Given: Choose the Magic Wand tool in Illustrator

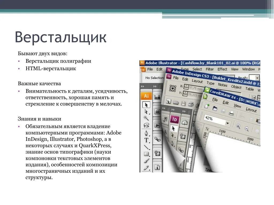Looking at the screenshot, I should pyautogui.click(x=146, y=118).
